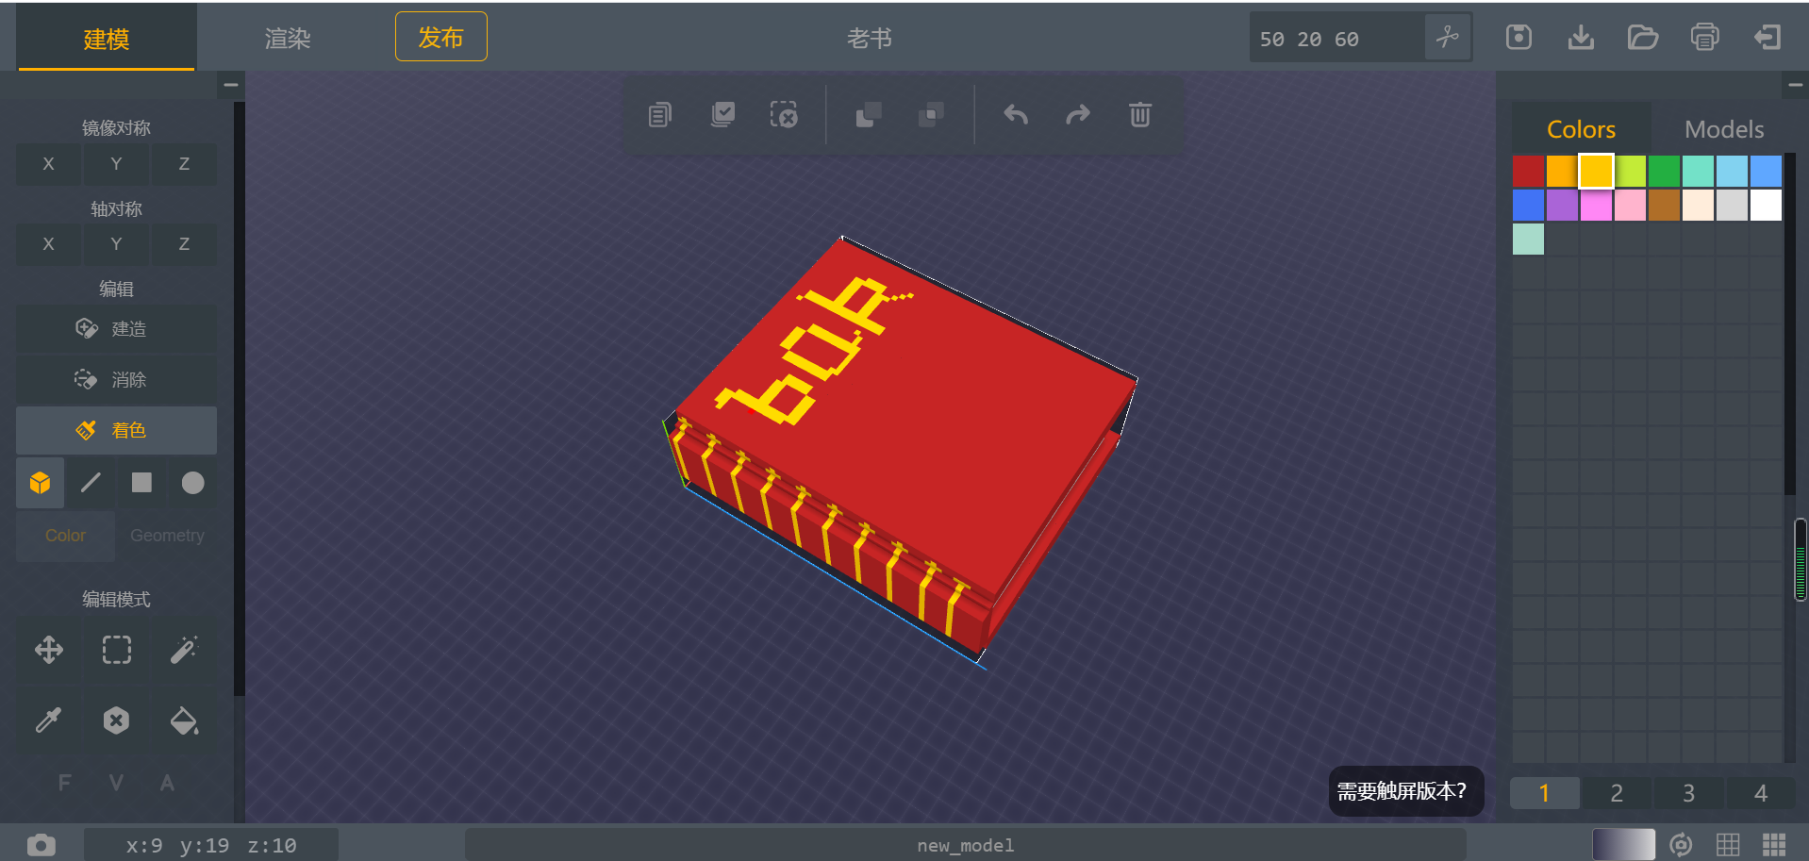The height and width of the screenshot is (861, 1809).
Task: Click the trash delete icon
Action: tap(1140, 115)
